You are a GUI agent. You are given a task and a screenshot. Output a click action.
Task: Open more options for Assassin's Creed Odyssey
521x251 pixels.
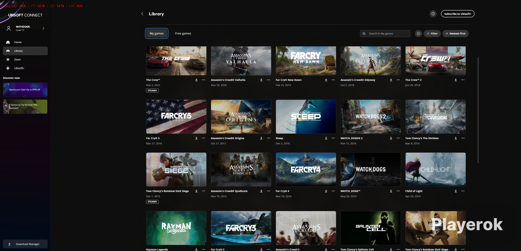point(398,80)
